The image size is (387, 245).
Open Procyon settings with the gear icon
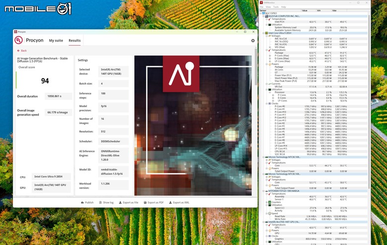pos(253,41)
